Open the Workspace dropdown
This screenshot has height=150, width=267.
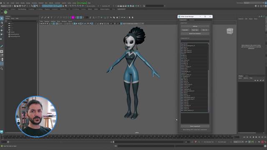coord(254,3)
